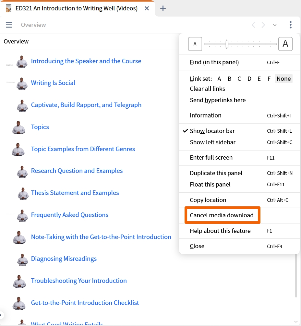Close the ED321 Writing Well tab
The width and height of the screenshot is (301, 326).
click(147, 8)
